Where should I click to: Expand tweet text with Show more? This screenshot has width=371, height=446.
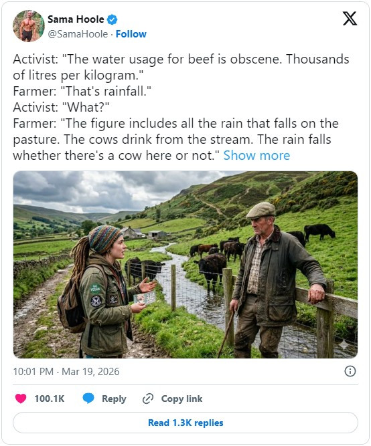point(256,156)
